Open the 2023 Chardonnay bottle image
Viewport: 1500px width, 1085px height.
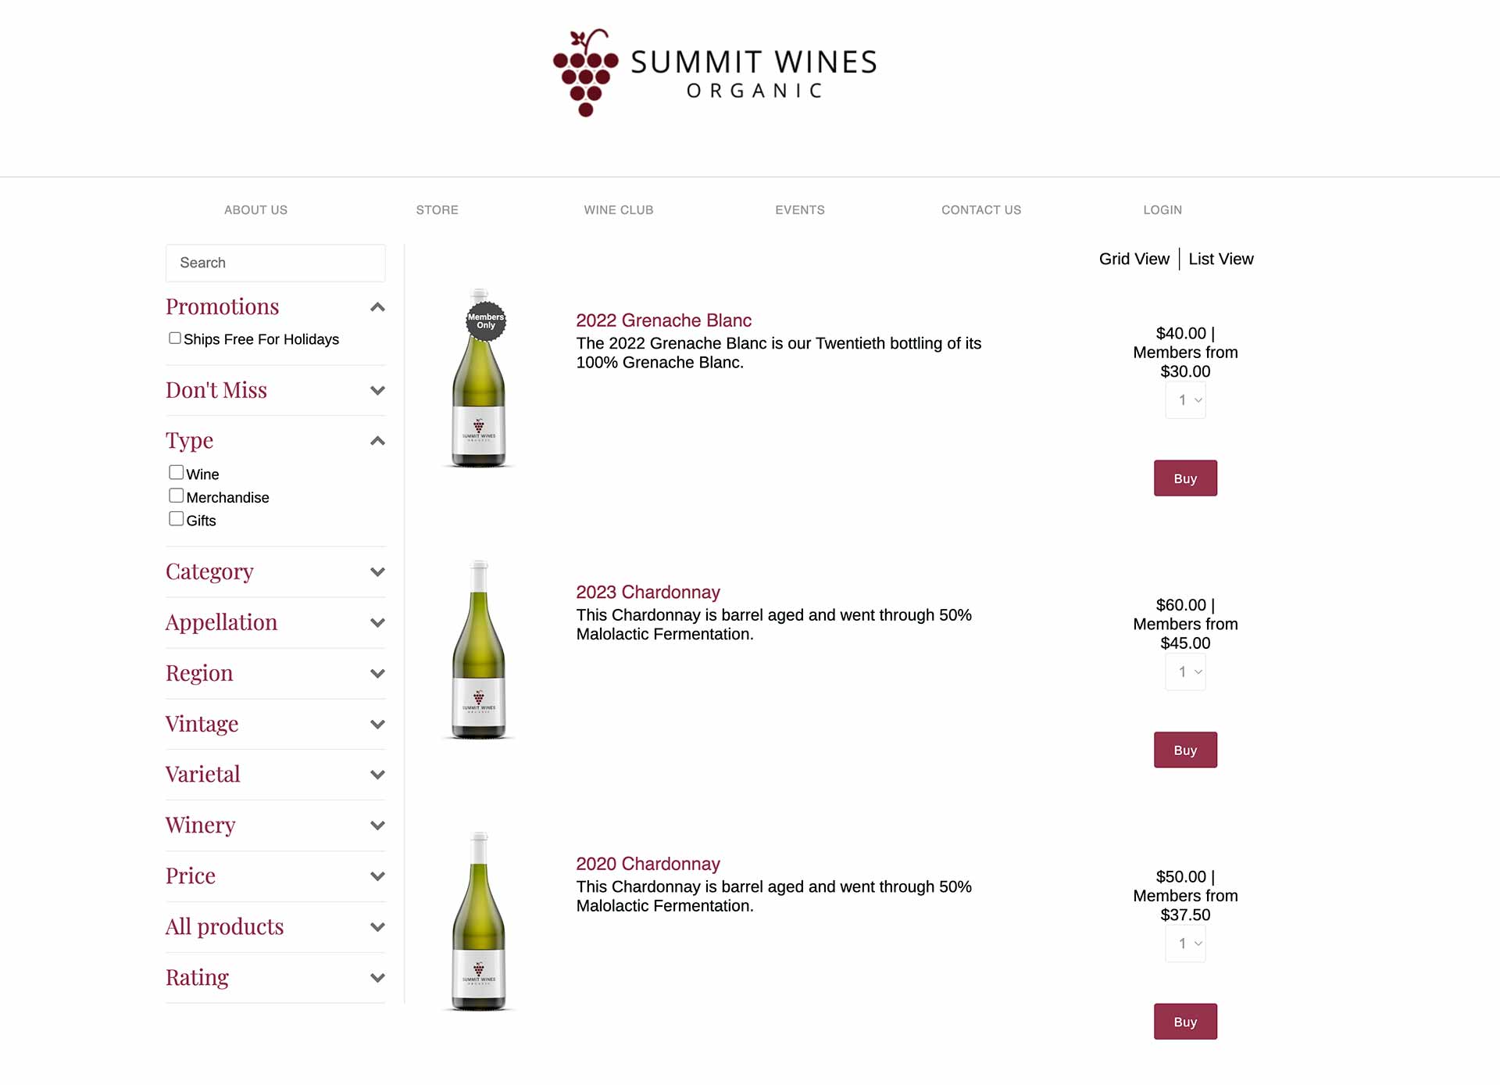[479, 650]
